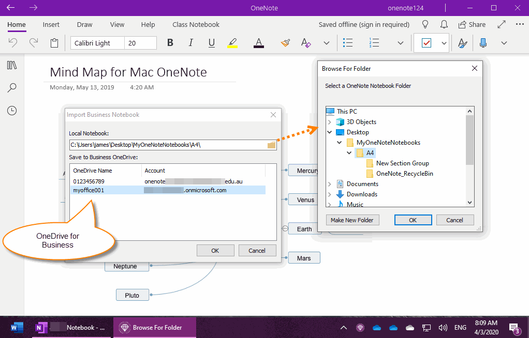Underline the selected text
Image resolution: width=529 pixels, height=338 pixels.
point(212,43)
